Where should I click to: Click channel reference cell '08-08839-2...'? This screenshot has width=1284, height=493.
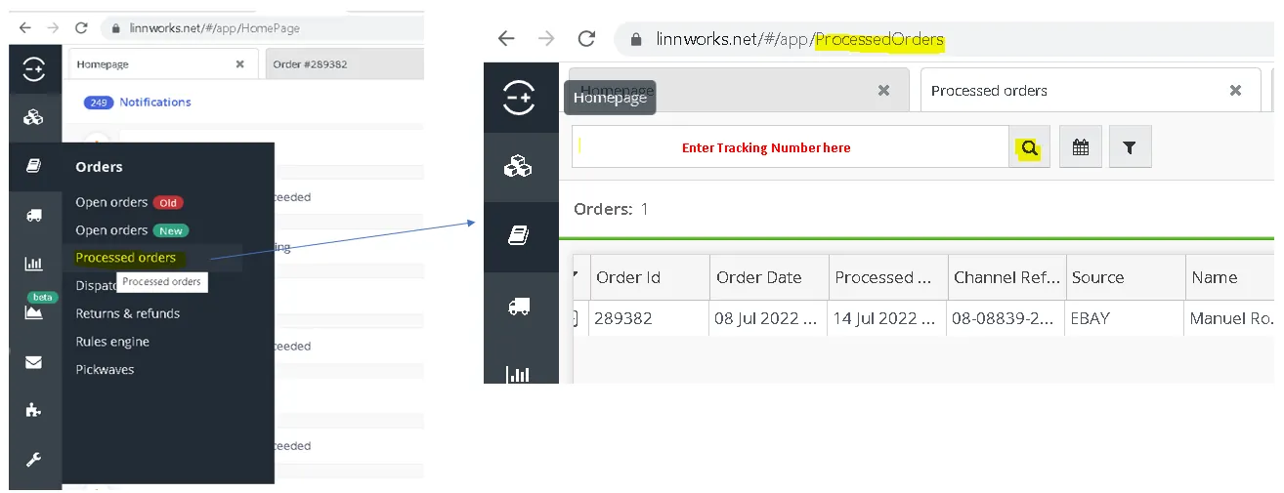1006,318
